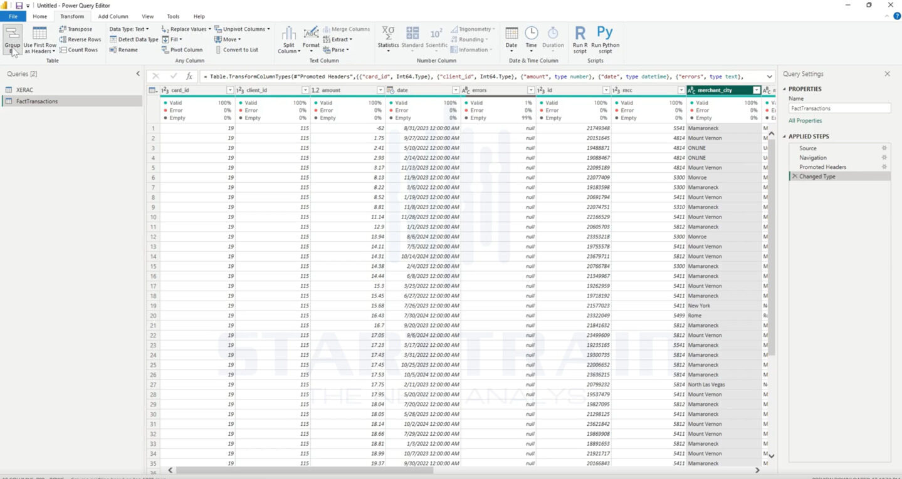Open the All Properties link

(805, 121)
